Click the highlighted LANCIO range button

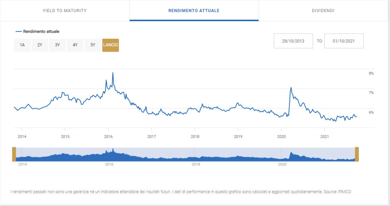110,45
